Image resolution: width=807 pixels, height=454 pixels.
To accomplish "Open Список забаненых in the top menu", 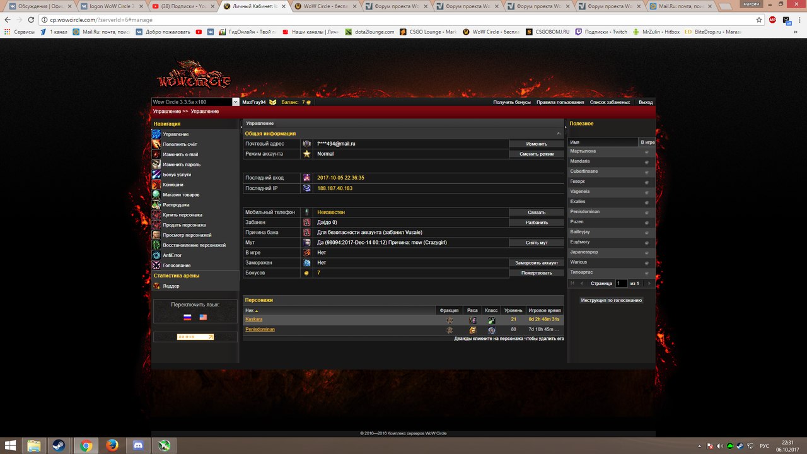I will (x=610, y=102).
